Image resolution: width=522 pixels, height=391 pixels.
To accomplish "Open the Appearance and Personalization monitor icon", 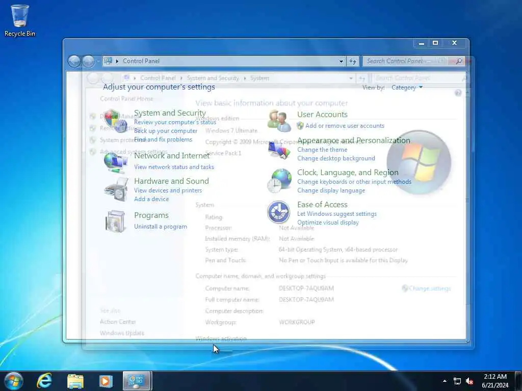I will (x=279, y=150).
